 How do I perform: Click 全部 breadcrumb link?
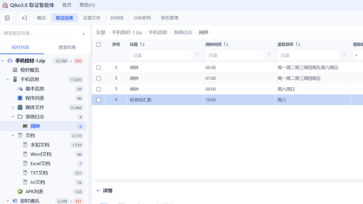(101, 32)
